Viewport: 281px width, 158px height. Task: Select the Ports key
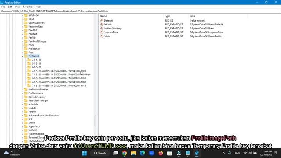(31, 45)
